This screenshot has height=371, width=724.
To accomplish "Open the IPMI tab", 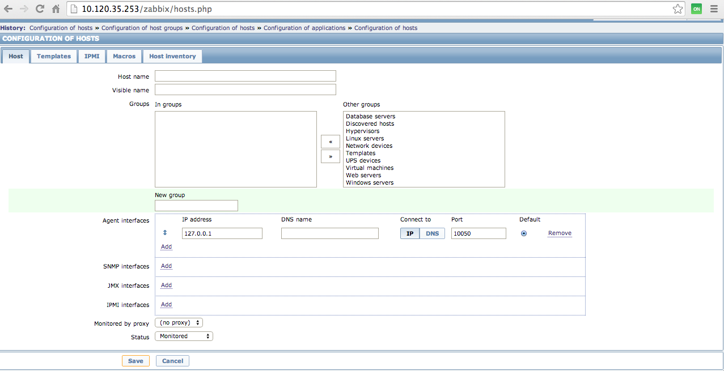I will tap(92, 56).
